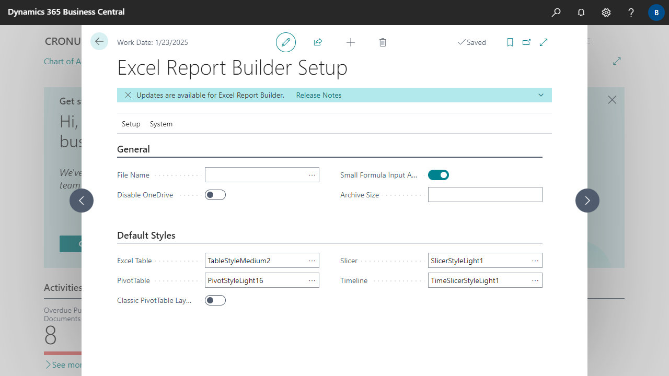Click the plus icon to create new

[x=351, y=42]
